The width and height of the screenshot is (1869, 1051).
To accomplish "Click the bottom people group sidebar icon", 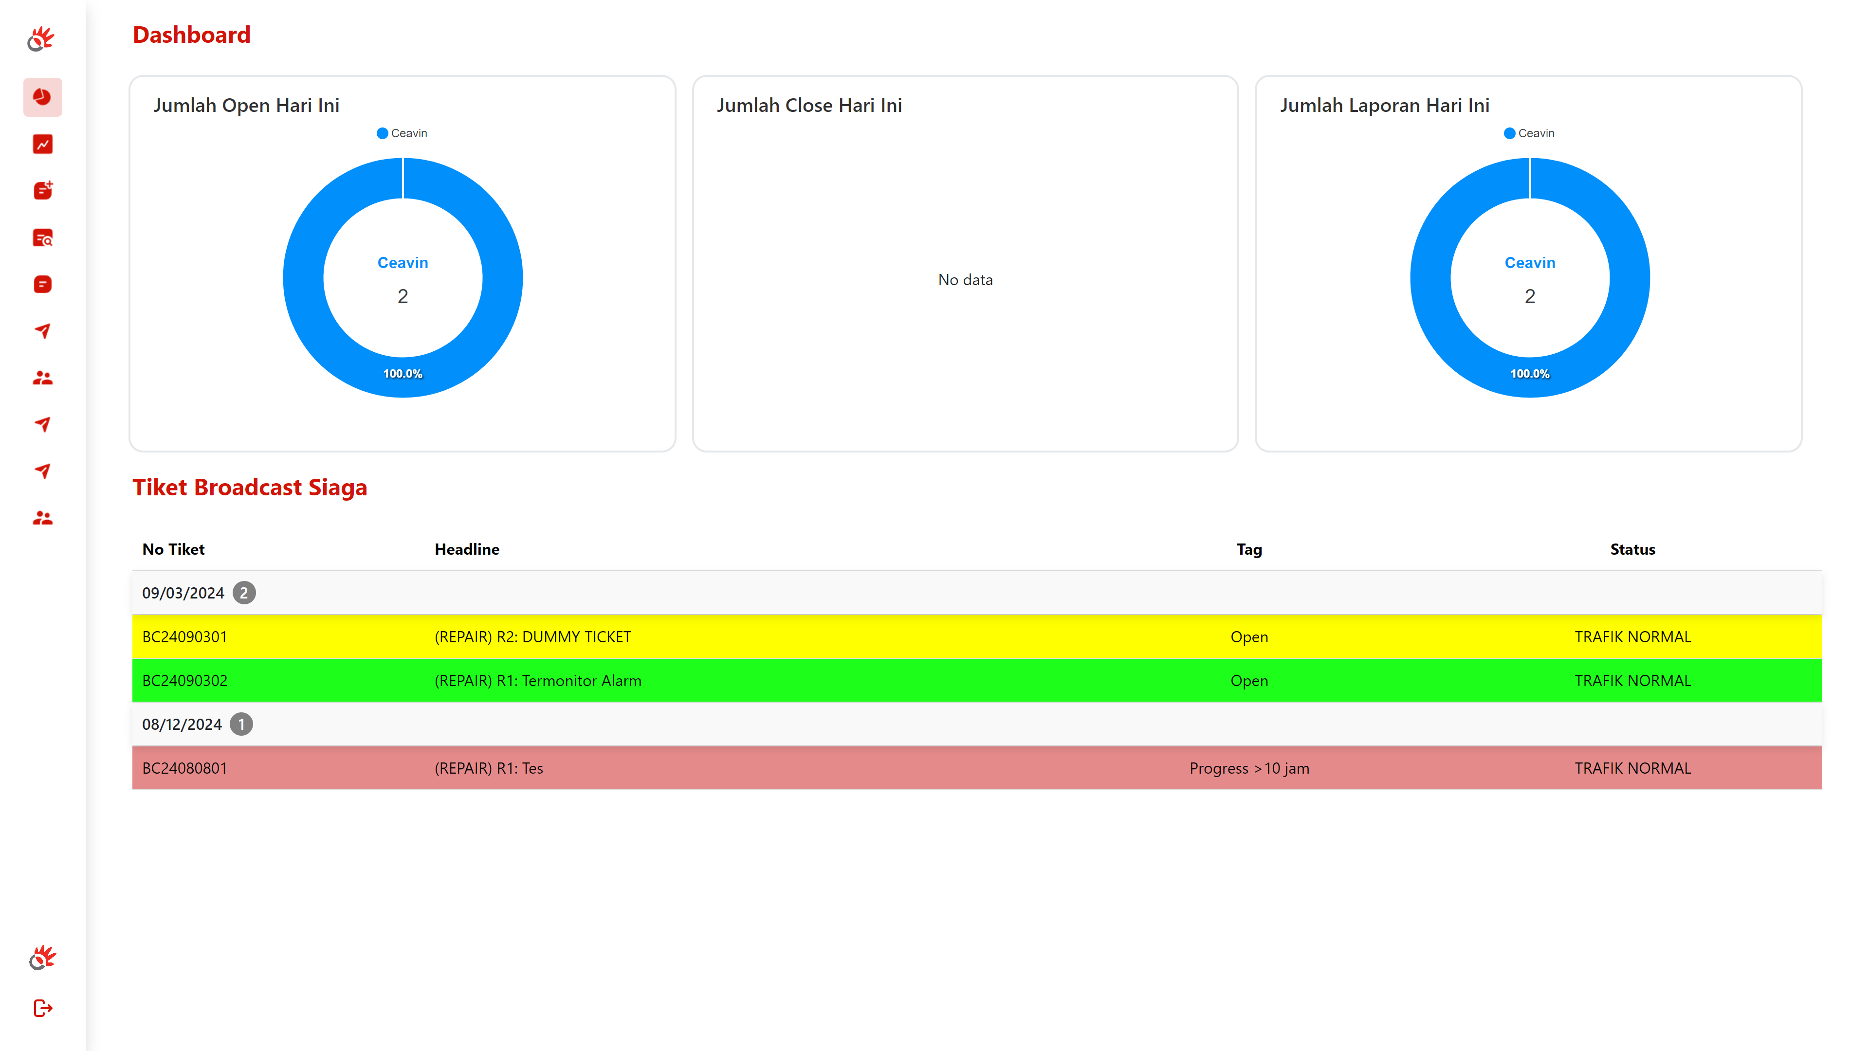I will (43, 518).
